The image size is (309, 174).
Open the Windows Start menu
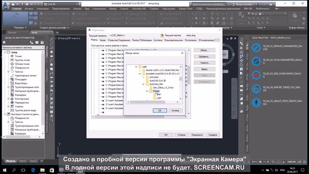click(4, 170)
